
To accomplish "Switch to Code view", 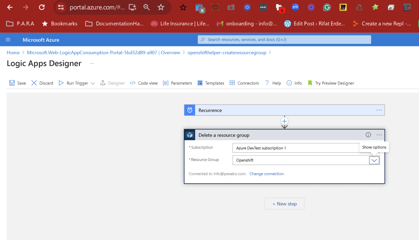I will click(144, 83).
